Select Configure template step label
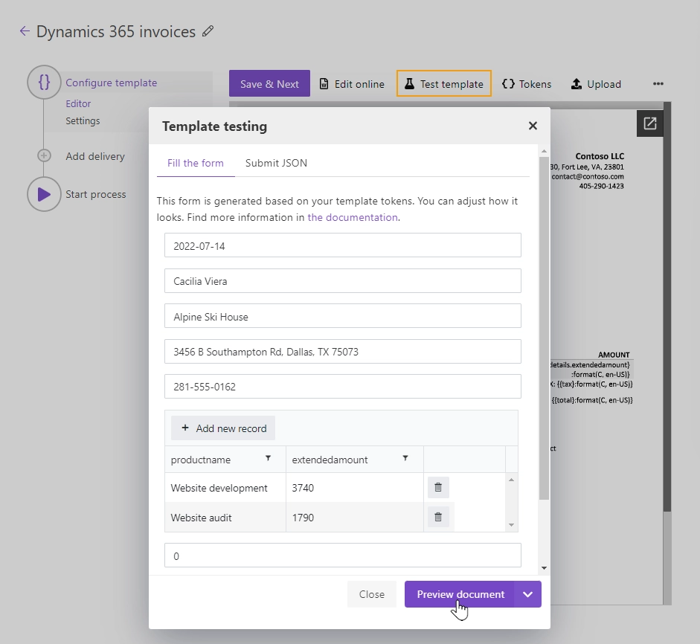700x644 pixels. (111, 83)
